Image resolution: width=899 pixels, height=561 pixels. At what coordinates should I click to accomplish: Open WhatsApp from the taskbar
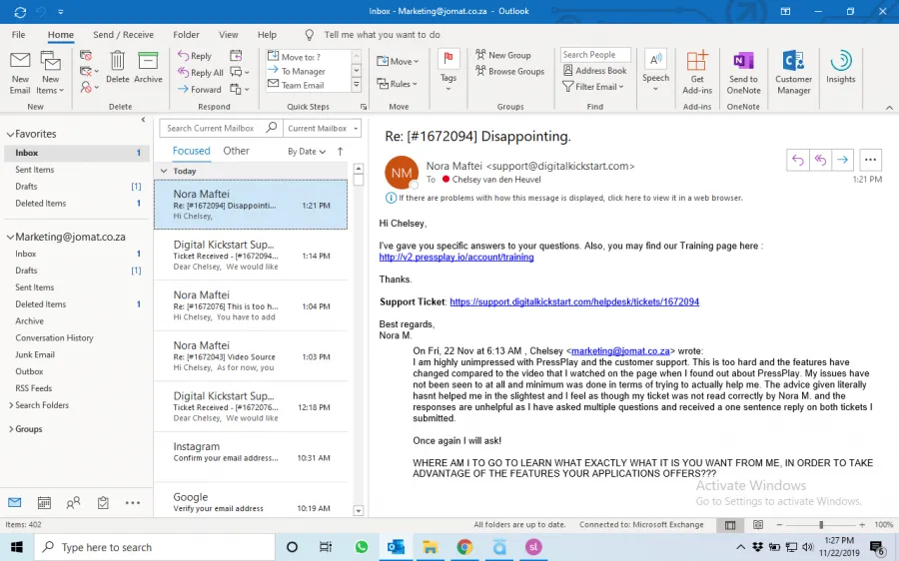pos(362,547)
